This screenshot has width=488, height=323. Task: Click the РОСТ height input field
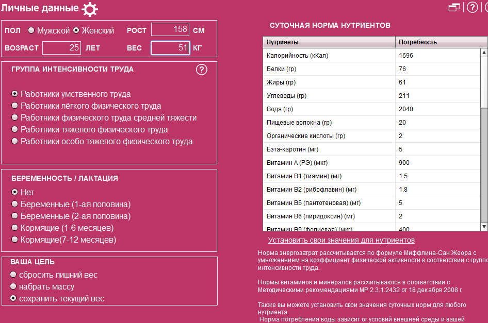[x=170, y=29]
